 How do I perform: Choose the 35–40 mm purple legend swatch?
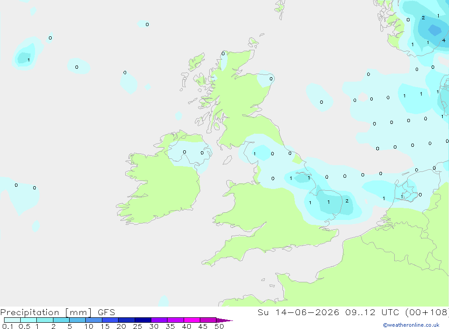pos(176,320)
